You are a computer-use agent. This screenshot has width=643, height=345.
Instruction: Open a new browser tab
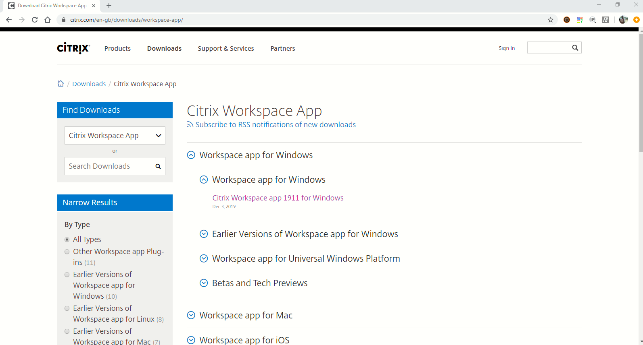click(x=109, y=6)
